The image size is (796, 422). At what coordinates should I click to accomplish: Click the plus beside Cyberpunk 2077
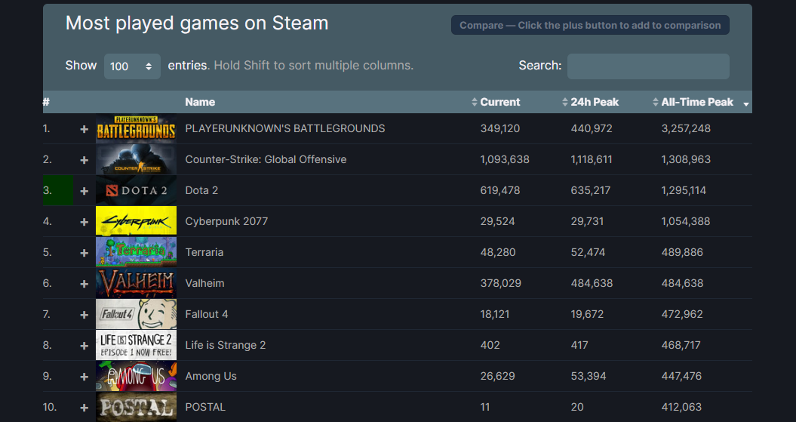85,223
